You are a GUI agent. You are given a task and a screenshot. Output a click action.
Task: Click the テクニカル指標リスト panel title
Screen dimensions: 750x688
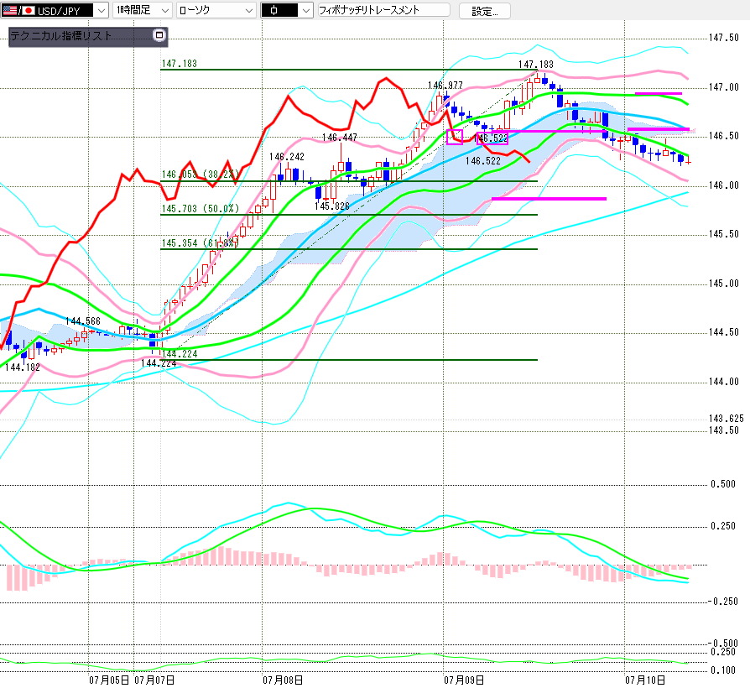point(60,36)
